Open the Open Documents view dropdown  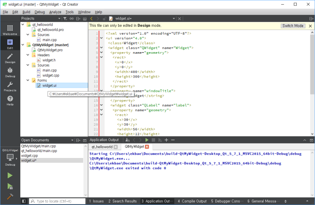point(72,140)
